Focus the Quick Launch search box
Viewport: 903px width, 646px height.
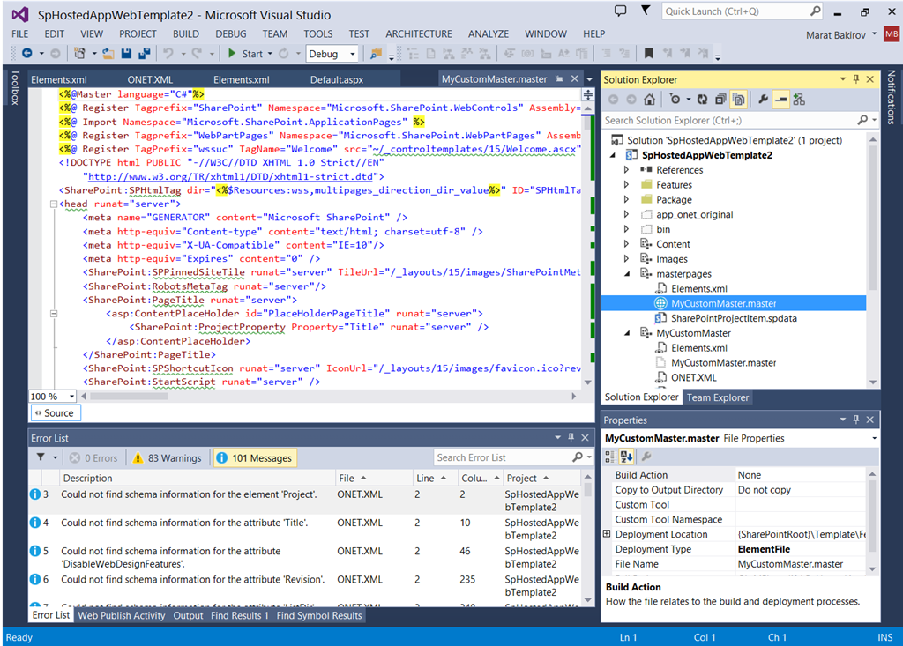(743, 11)
